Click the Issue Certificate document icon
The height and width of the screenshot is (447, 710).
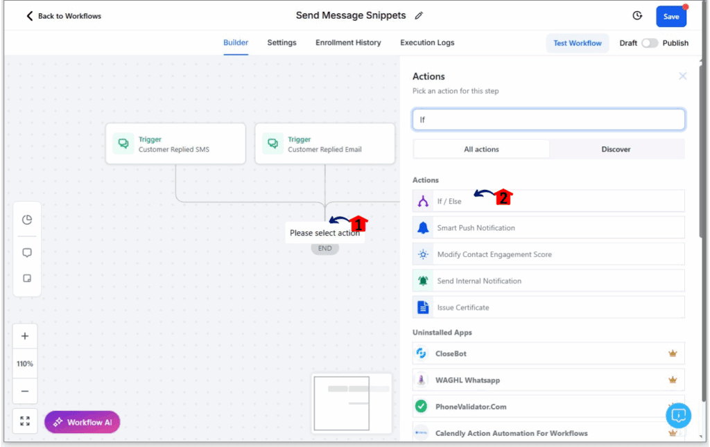[x=423, y=308]
